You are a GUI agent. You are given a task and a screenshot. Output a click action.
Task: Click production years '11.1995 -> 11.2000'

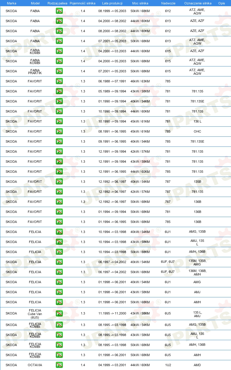pyautogui.click(x=112, y=313)
